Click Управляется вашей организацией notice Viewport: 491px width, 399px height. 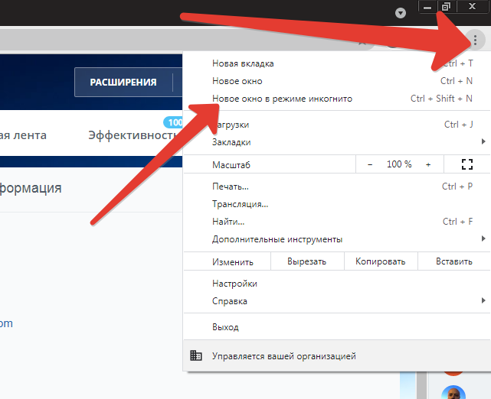pos(283,355)
